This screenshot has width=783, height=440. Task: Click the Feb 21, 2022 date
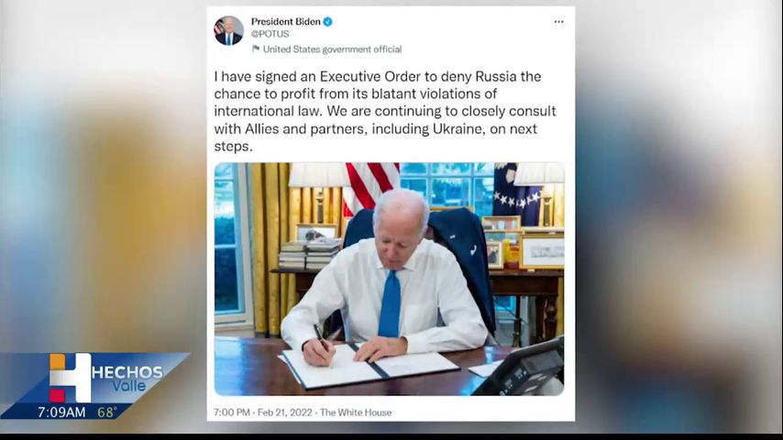click(x=284, y=412)
